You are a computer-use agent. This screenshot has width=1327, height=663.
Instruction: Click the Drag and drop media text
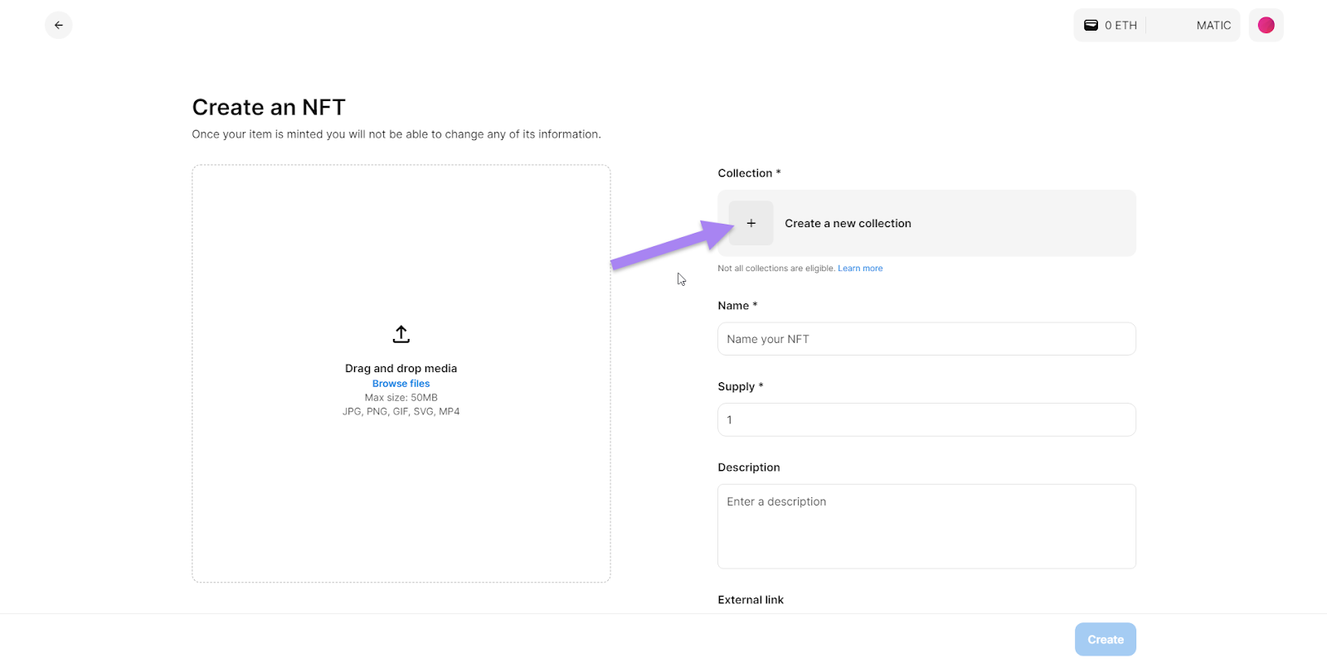tap(401, 368)
